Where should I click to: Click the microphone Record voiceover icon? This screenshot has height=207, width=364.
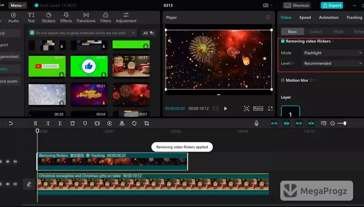click(257, 123)
